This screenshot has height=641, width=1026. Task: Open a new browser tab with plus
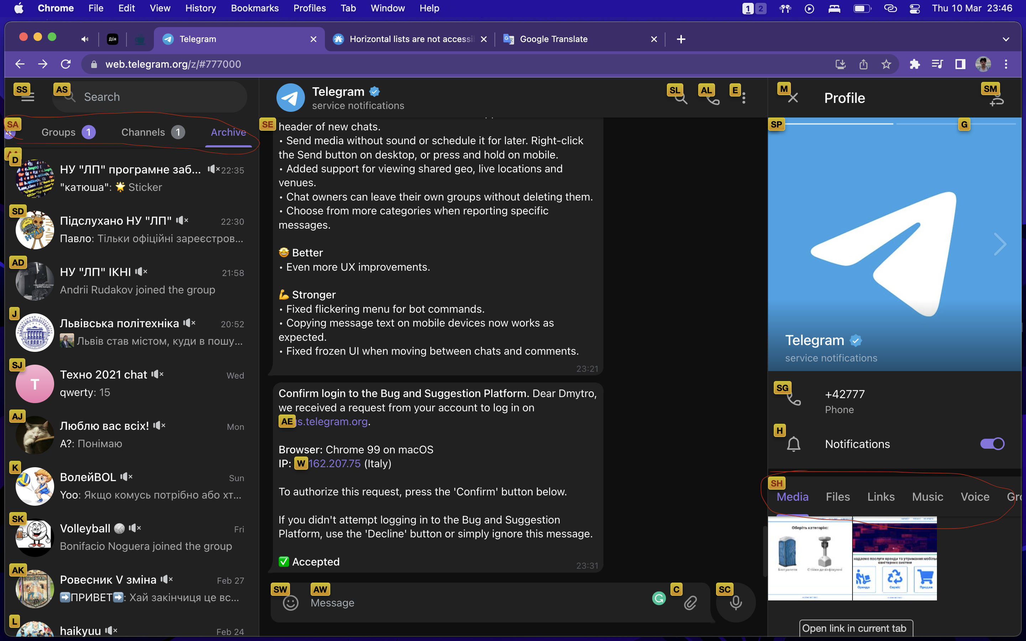(681, 39)
